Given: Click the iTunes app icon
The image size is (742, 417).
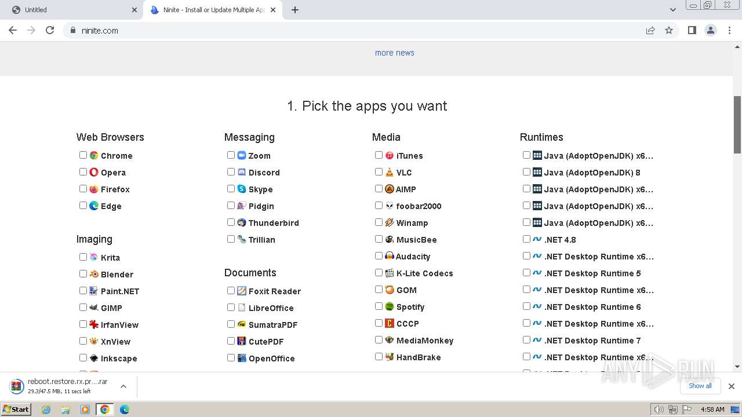Looking at the screenshot, I should (x=390, y=155).
